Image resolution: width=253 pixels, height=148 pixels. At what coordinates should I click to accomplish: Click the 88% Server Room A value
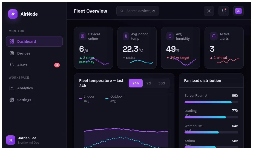click(x=235, y=95)
